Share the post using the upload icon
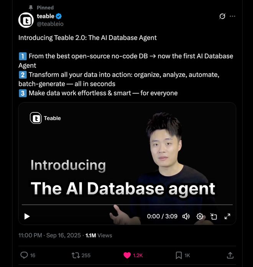 tap(230, 255)
